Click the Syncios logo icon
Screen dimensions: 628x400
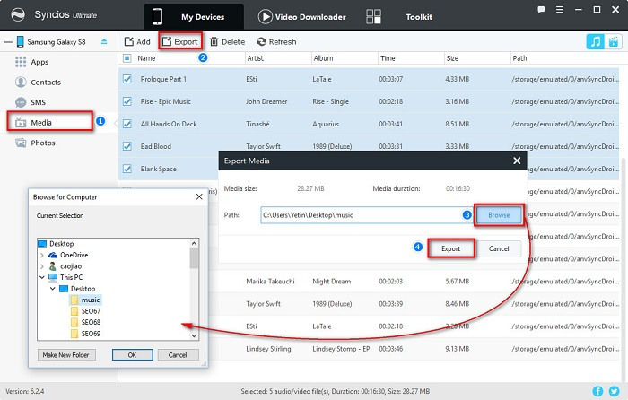click(18, 15)
